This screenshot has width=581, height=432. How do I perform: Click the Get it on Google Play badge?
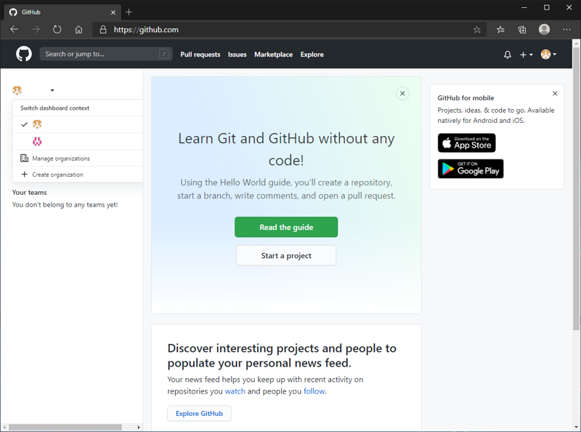click(470, 169)
